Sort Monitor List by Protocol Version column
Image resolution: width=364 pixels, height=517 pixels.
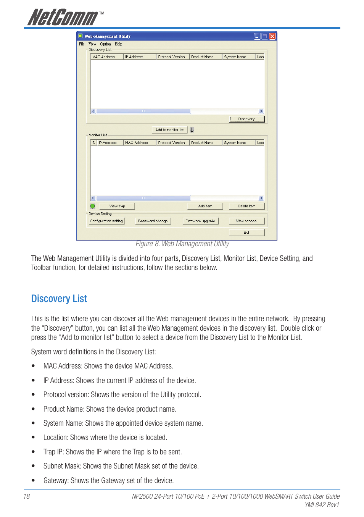(x=172, y=143)
